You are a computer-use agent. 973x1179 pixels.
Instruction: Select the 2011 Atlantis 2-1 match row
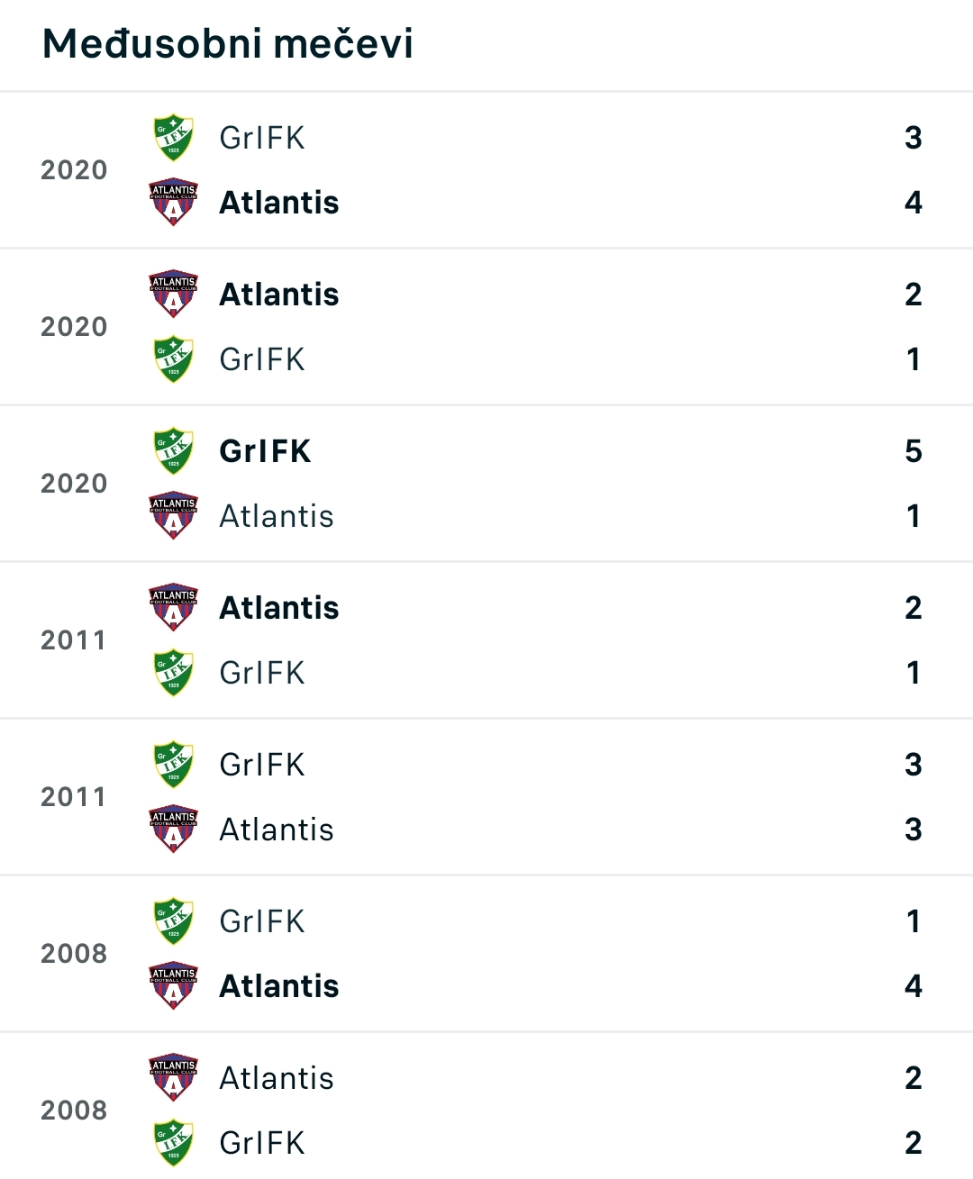pos(486,640)
